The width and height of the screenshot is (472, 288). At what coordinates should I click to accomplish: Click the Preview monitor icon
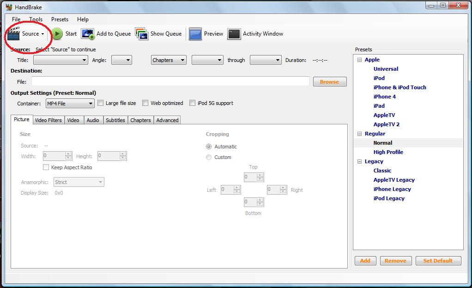(x=195, y=34)
